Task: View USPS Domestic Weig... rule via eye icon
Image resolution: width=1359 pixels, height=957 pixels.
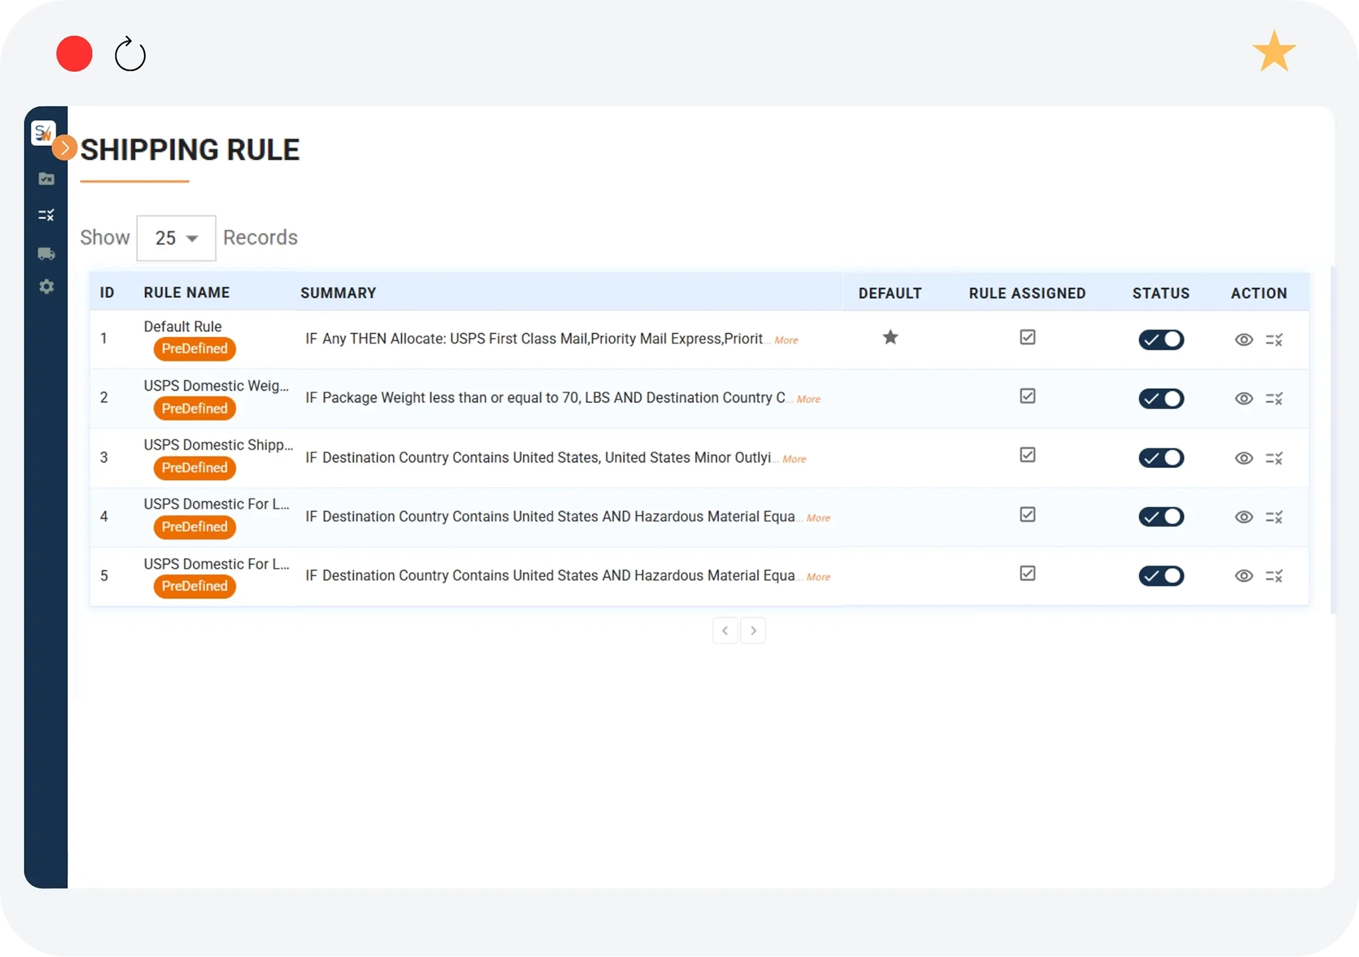Action: point(1243,399)
